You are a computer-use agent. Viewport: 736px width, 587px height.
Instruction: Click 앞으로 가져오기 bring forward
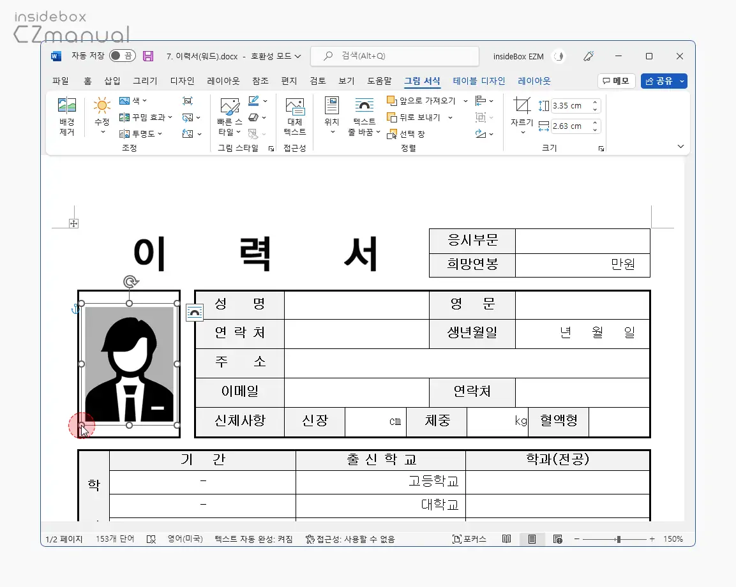click(x=421, y=101)
